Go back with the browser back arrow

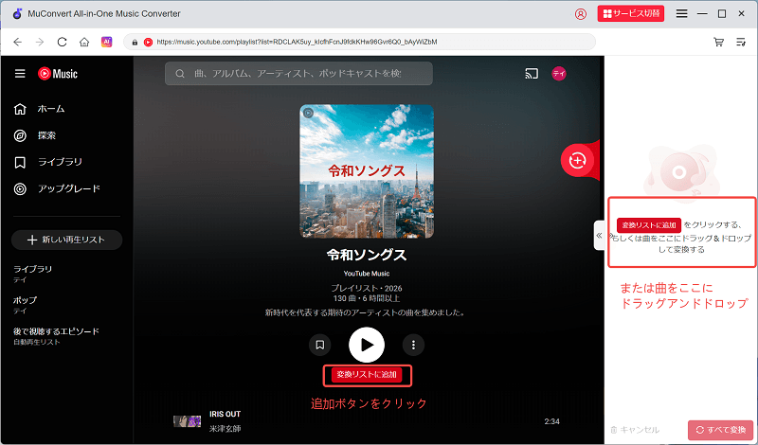point(18,42)
